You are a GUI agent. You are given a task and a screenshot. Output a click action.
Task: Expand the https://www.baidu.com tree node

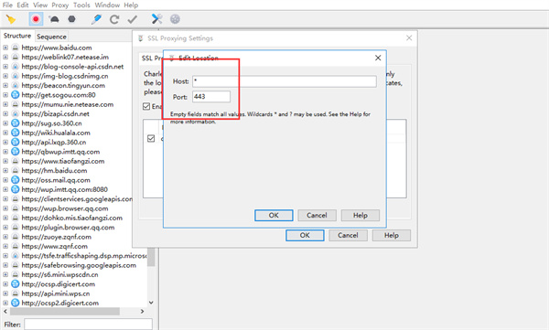click(x=5, y=48)
